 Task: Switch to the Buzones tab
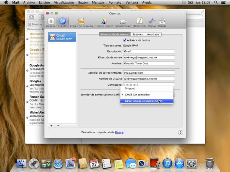click(x=138, y=34)
